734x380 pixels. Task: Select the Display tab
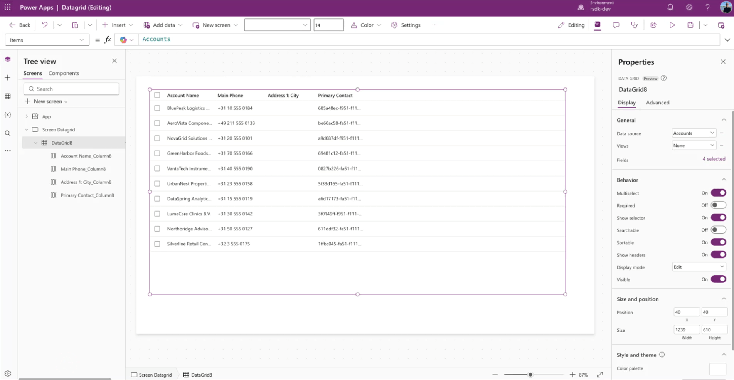pyautogui.click(x=626, y=103)
